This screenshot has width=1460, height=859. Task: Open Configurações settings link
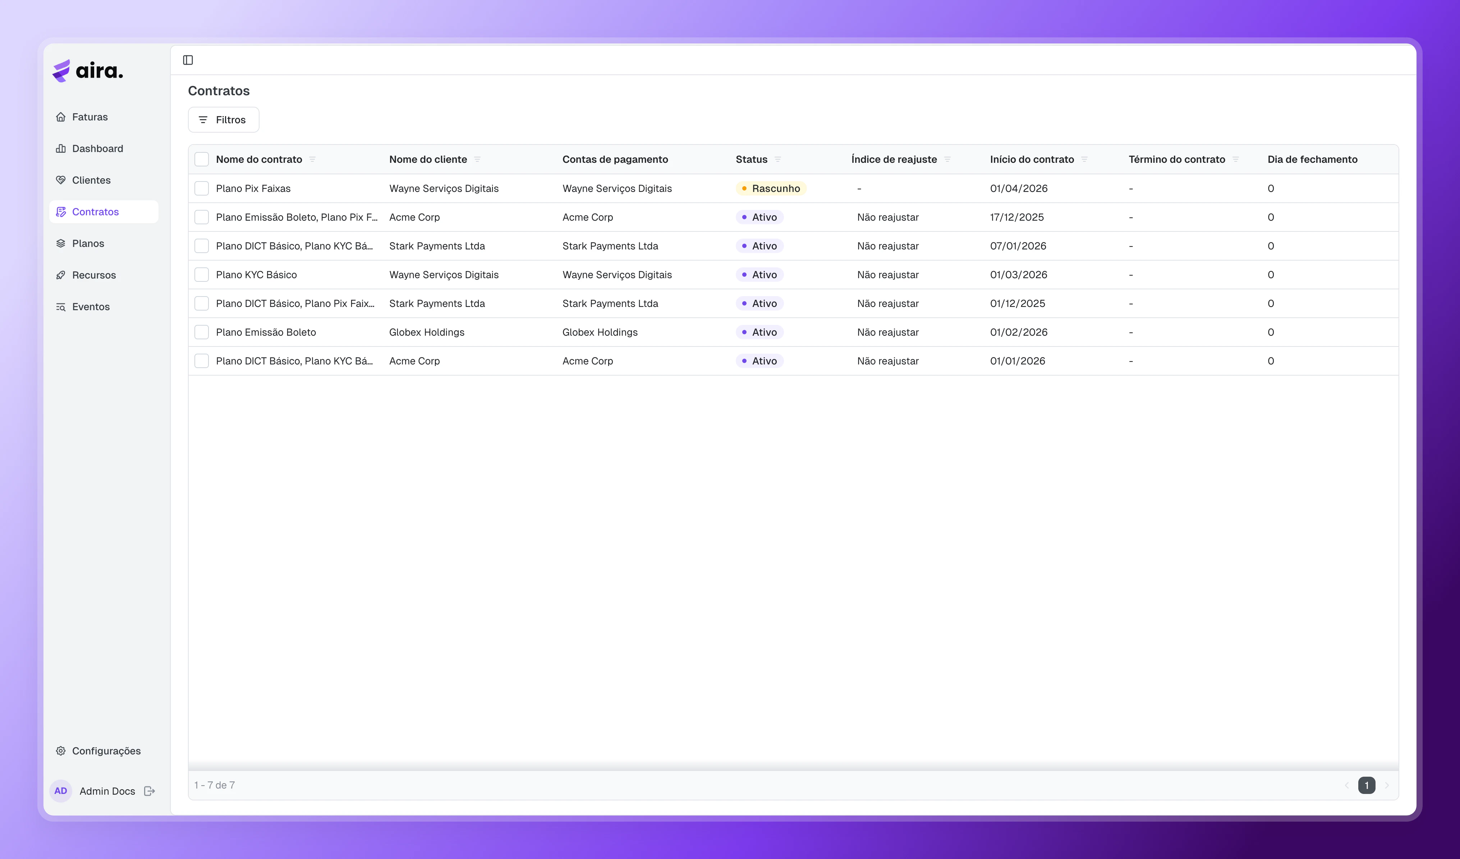pyautogui.click(x=106, y=751)
